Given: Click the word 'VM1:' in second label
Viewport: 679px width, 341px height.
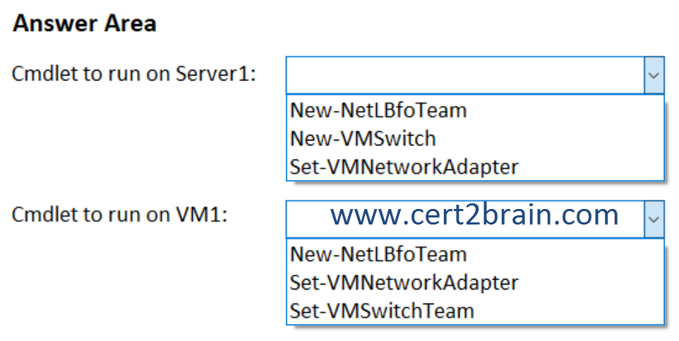Looking at the screenshot, I should click(x=201, y=215).
